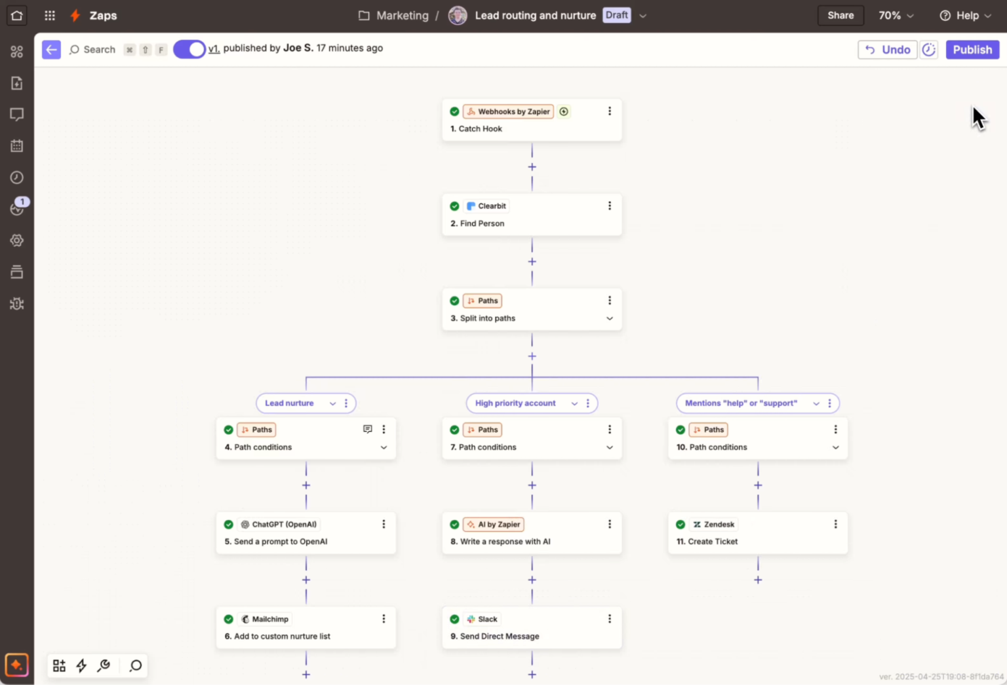Open build tools via the wrench icon
This screenshot has height=685, width=1007.
click(103, 665)
